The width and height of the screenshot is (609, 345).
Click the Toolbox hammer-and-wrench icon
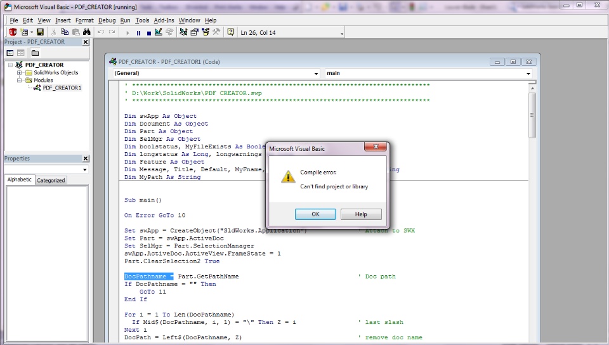click(x=216, y=32)
